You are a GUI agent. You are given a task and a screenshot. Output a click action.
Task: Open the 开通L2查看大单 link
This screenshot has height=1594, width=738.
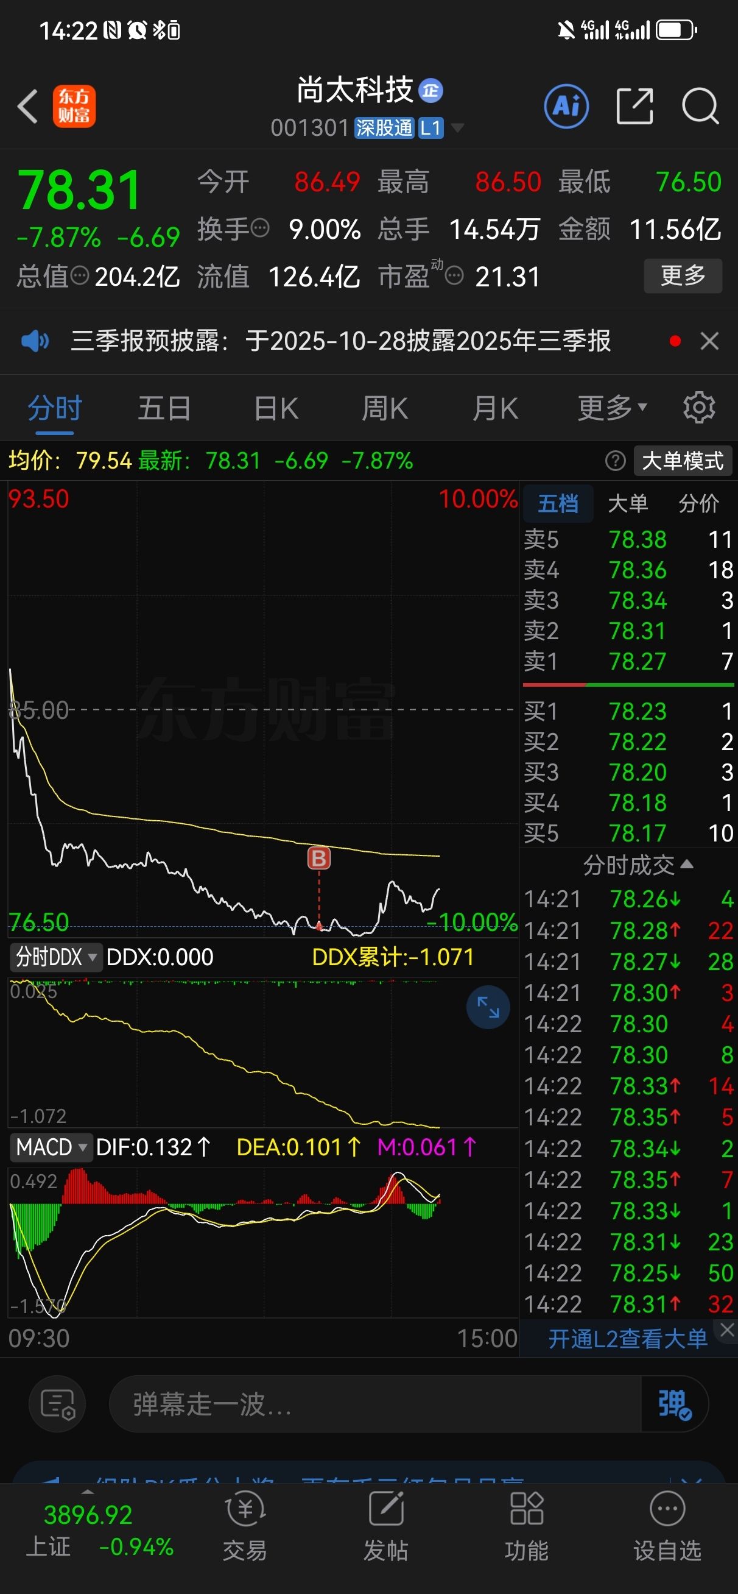(x=627, y=1339)
